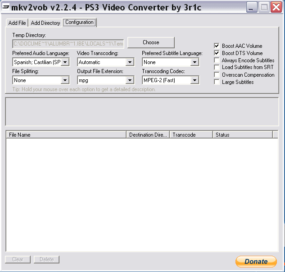285x272 pixels.
Task: Open the Video Transcoding dropdown
Action: point(106,62)
